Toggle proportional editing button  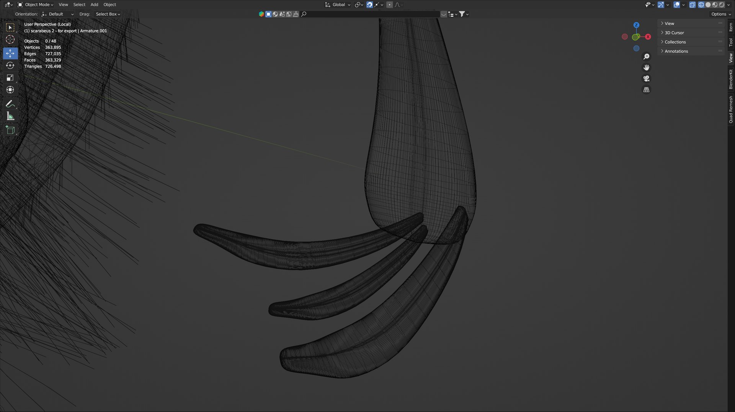pyautogui.click(x=389, y=5)
